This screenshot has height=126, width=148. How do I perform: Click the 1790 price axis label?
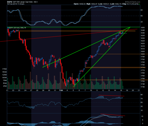143,59
